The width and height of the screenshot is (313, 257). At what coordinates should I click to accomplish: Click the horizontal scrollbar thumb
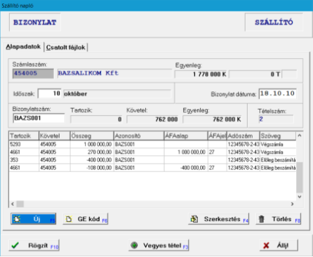20,204
